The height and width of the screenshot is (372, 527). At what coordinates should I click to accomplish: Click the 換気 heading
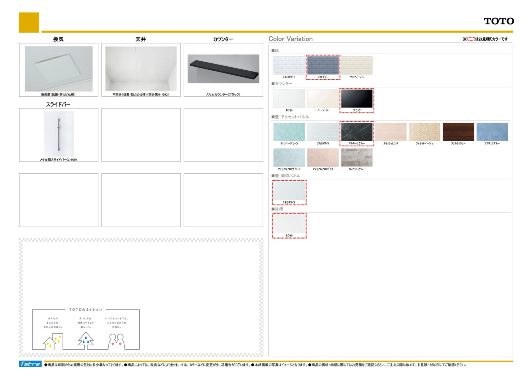point(58,39)
